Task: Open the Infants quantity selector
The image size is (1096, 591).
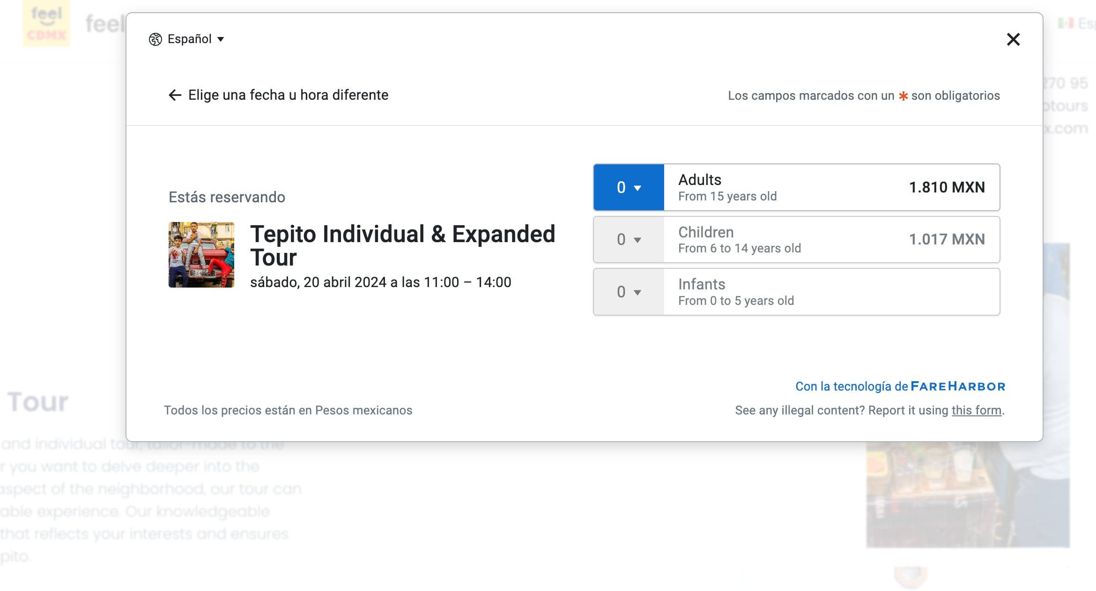Action: click(628, 292)
